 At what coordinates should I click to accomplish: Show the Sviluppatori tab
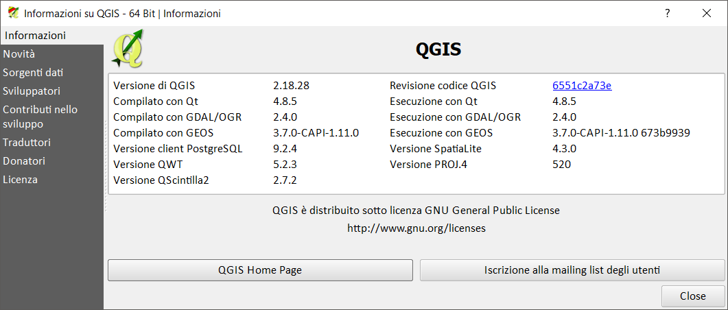click(x=32, y=91)
